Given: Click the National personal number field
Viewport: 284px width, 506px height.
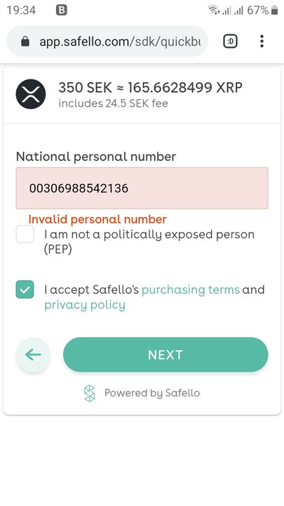Looking at the screenshot, I should 142,188.
